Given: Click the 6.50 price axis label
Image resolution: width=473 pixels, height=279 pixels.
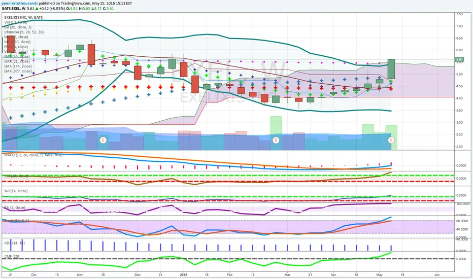Looking at the screenshot, I should coord(459,39).
